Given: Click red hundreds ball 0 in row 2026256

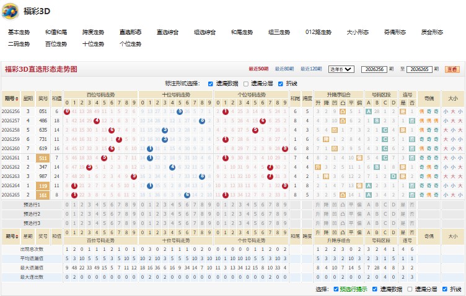Looking at the screenshot, I should coord(67,111).
